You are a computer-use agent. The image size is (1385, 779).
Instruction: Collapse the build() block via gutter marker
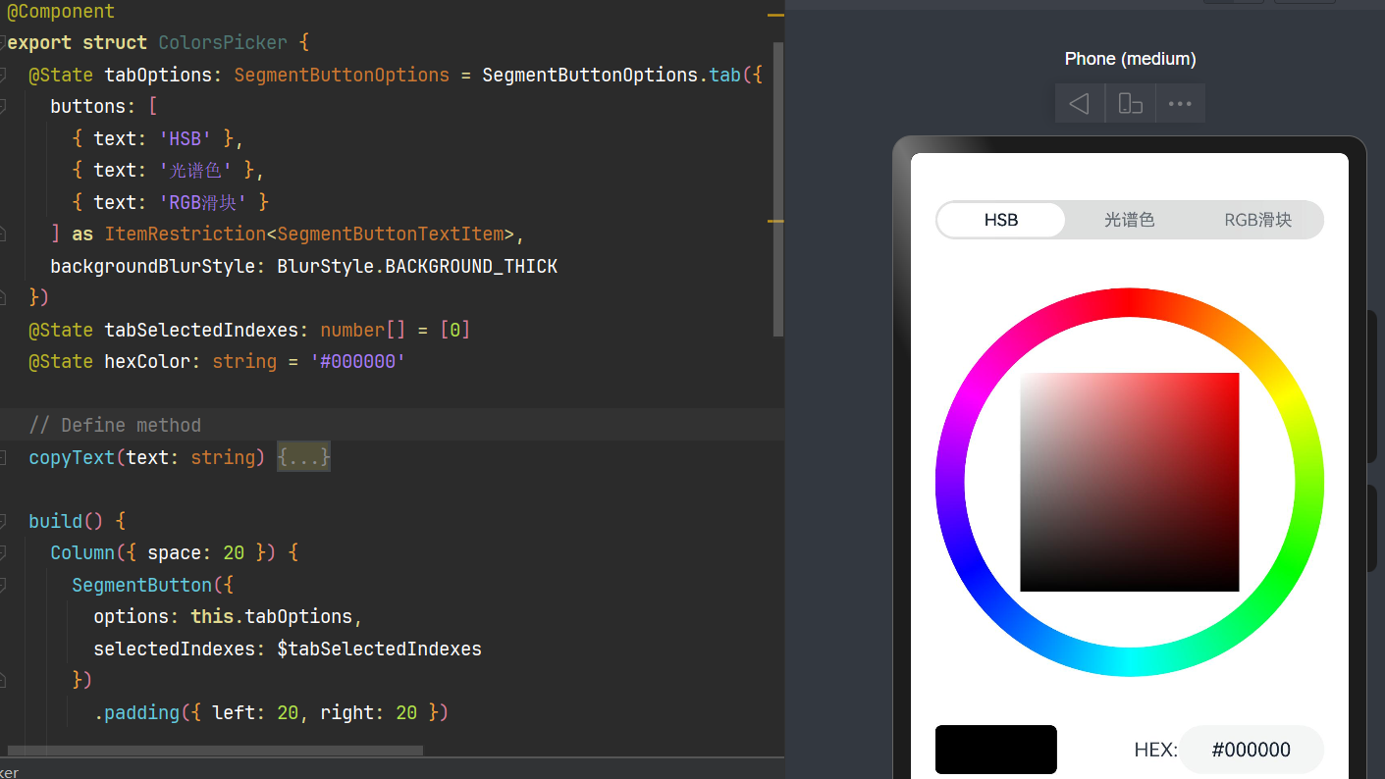click(3, 521)
